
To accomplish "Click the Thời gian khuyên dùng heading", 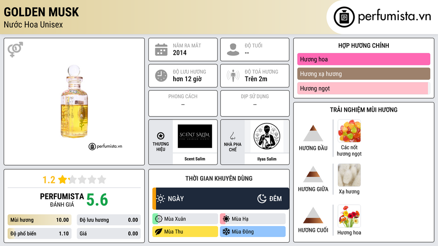I will 219,178.
